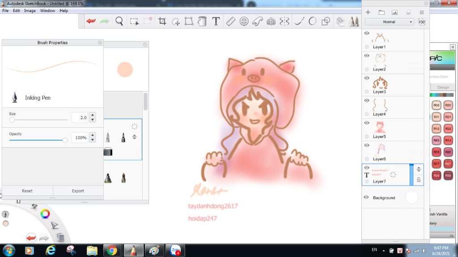Click the brush Size slider handle
Image resolution: width=458 pixels, height=257 pixels.
pos(12,120)
